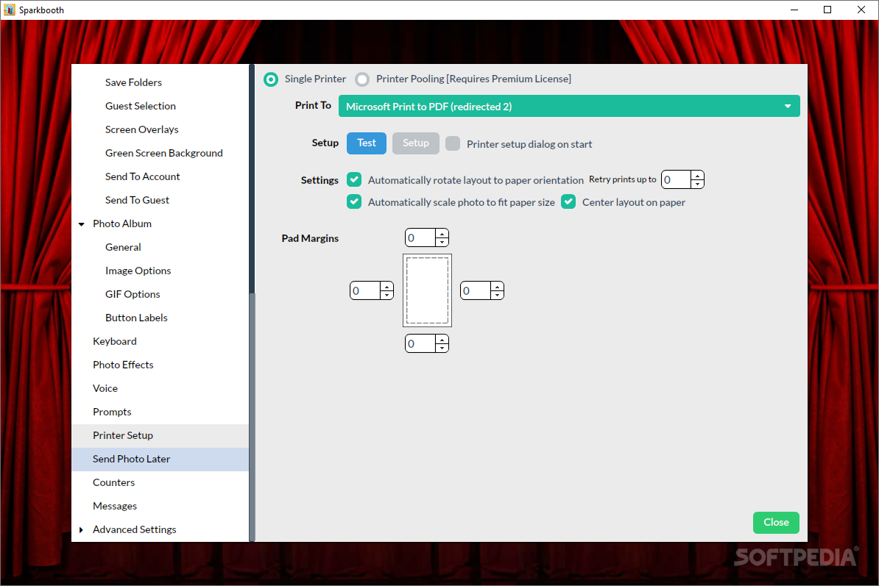
Task: Toggle Automatically rotate layout to paper orientation
Action: pyautogui.click(x=354, y=179)
